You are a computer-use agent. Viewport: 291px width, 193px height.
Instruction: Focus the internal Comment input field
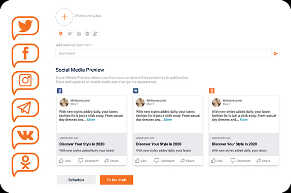point(164,54)
